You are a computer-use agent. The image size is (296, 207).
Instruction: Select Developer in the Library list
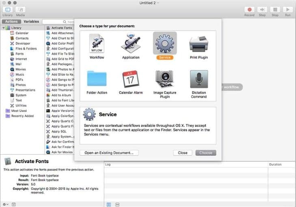click(23, 43)
